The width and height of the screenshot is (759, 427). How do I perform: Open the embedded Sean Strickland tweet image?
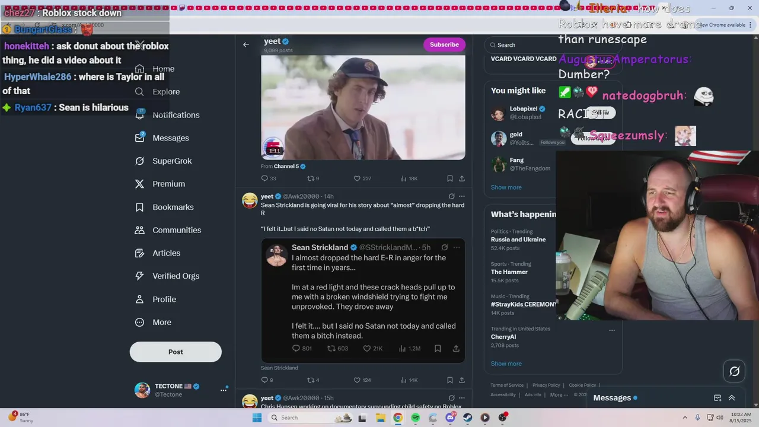pyautogui.click(x=363, y=300)
